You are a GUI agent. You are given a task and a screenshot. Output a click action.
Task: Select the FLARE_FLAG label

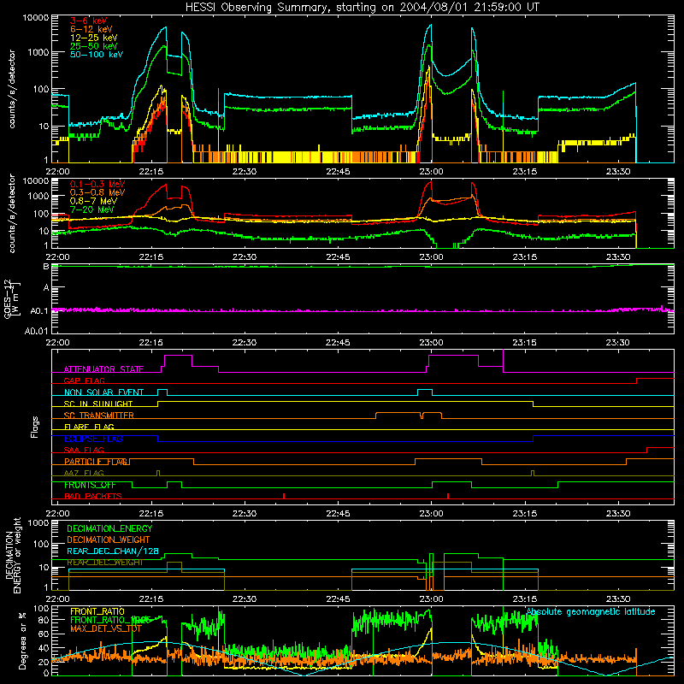pos(89,427)
